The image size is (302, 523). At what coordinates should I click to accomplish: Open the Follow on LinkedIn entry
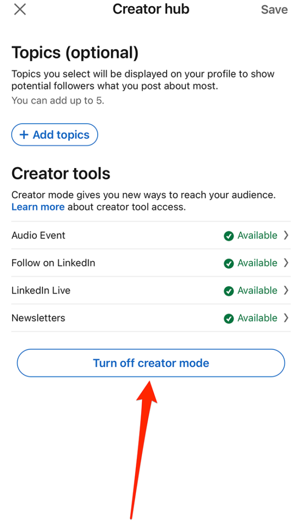click(53, 264)
